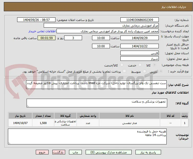Click the remaining days field showing 3
Viewport: 193px width, 159px height.
coord(73,38)
